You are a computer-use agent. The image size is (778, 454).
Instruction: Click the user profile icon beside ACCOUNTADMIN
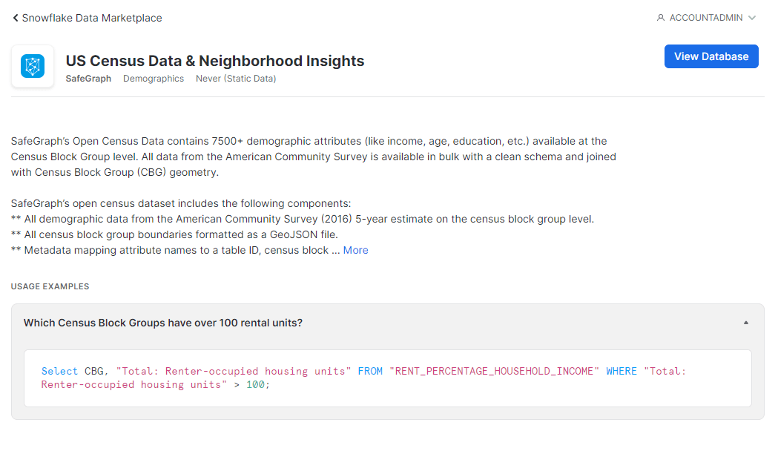coord(660,18)
